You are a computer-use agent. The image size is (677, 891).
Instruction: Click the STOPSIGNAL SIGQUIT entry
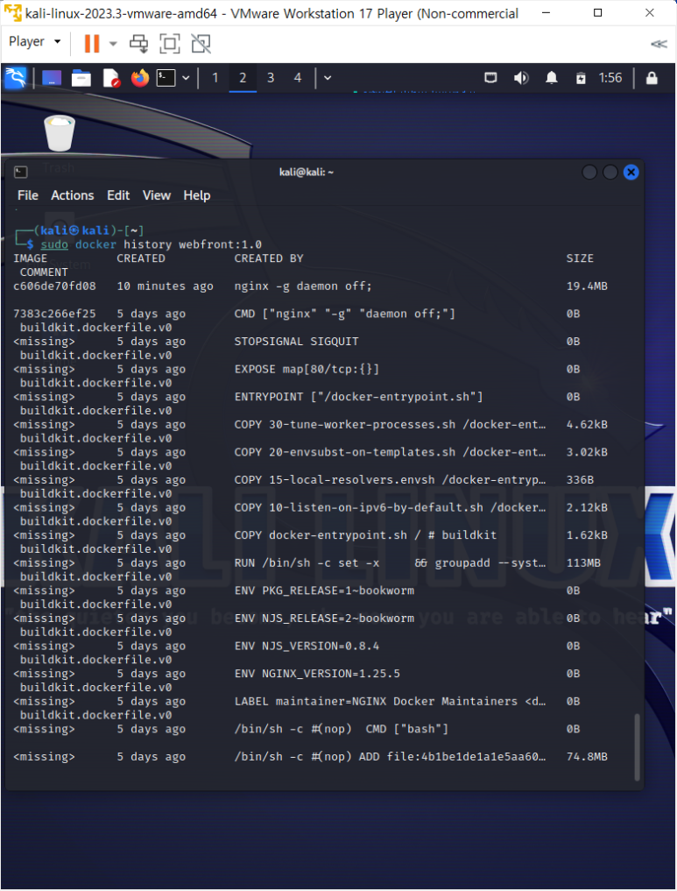[297, 342]
